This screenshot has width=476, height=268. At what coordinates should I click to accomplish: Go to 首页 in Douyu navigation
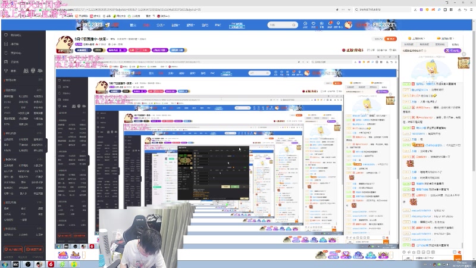[133, 25]
